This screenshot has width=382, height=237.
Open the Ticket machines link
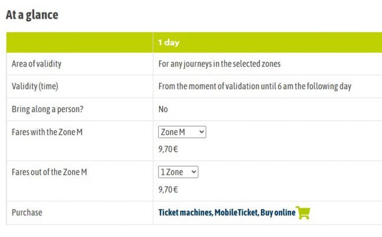pyautogui.click(x=185, y=212)
